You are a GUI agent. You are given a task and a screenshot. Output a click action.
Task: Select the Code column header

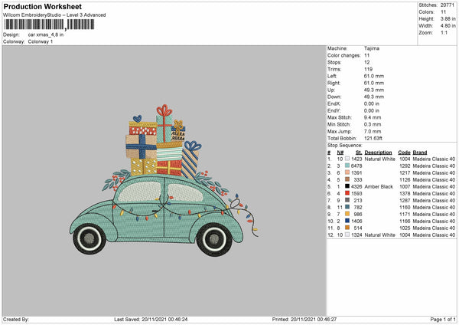pyautogui.click(x=404, y=152)
